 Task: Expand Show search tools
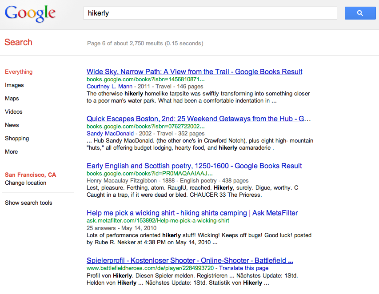coord(28,203)
